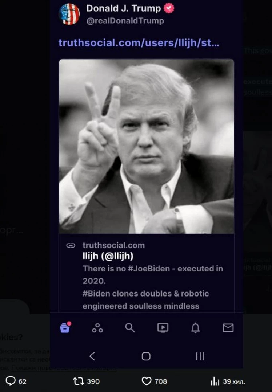Open truthsocial.com/users/Ilijh link
272x392 pixels.
139,43
